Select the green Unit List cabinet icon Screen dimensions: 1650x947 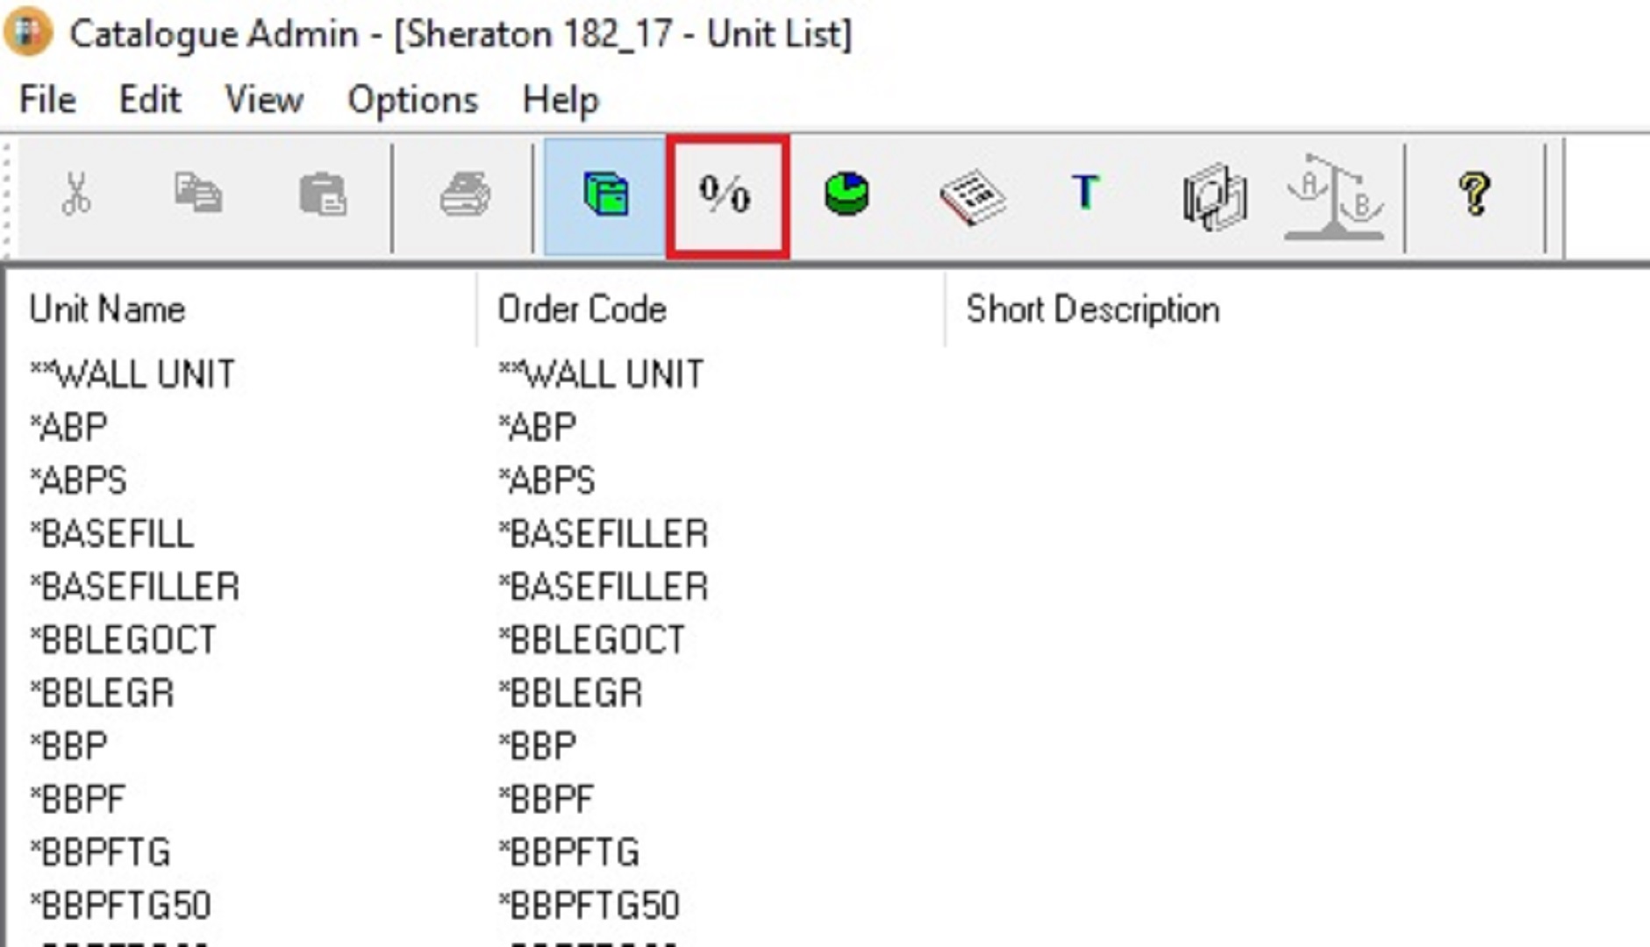pos(605,195)
